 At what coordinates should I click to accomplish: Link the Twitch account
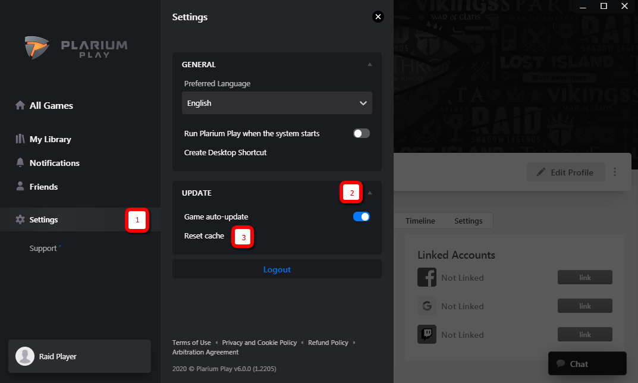(x=584, y=334)
